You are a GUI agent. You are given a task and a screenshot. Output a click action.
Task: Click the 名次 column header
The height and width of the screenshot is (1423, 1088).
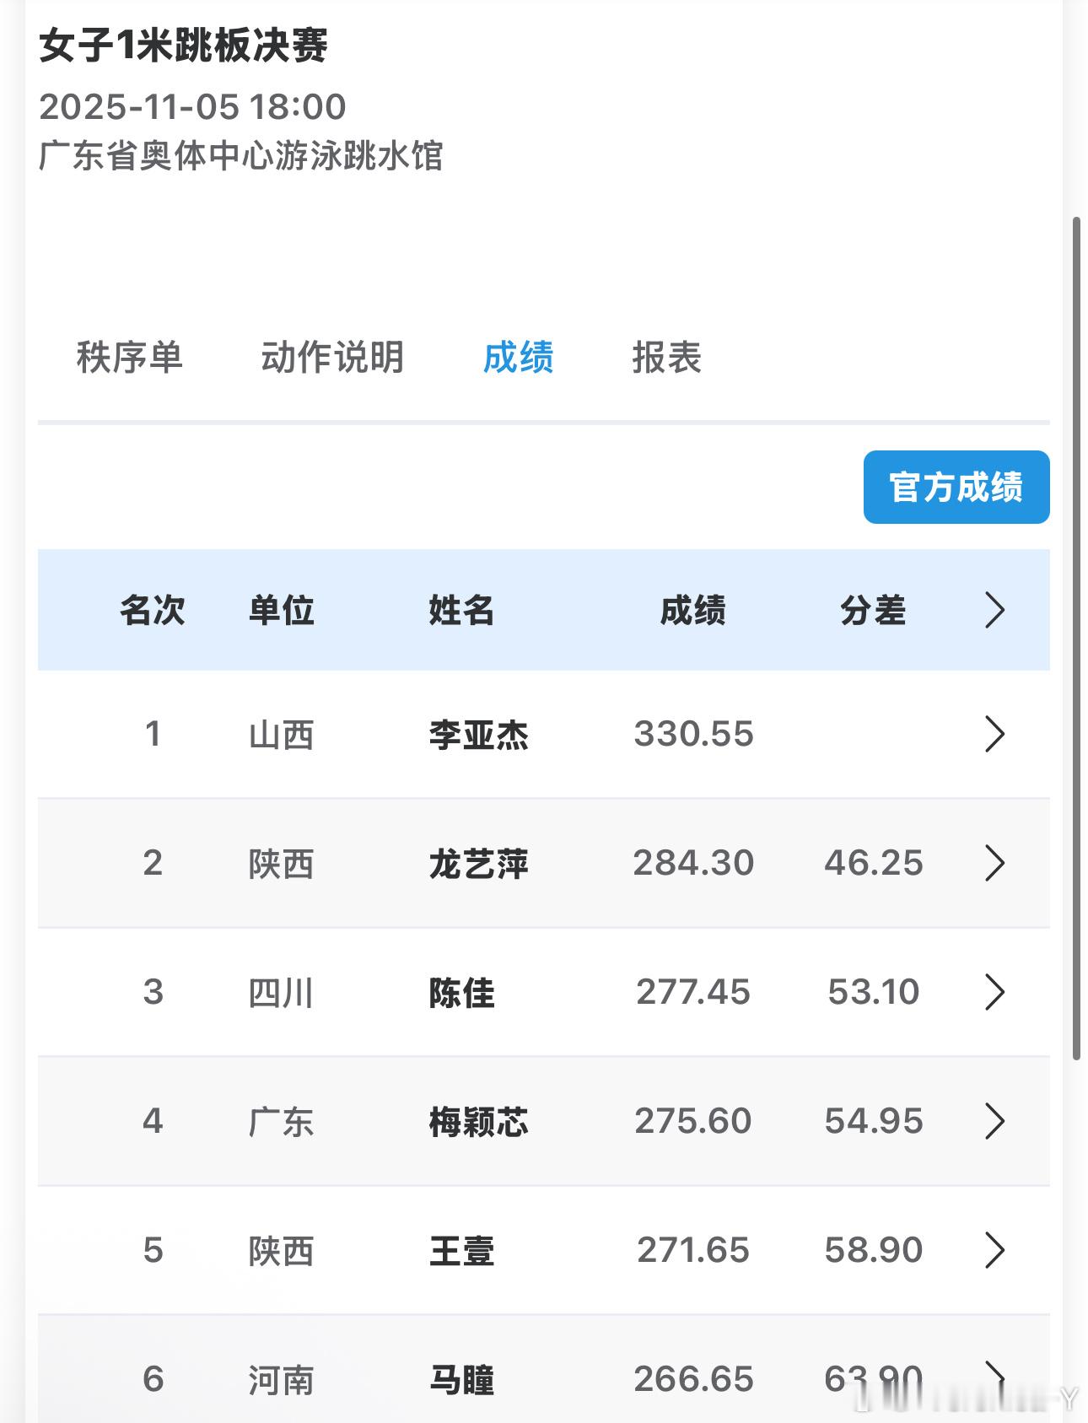(x=152, y=610)
